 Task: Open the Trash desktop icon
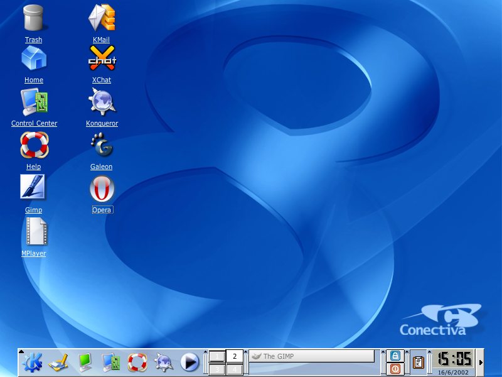tap(33, 18)
